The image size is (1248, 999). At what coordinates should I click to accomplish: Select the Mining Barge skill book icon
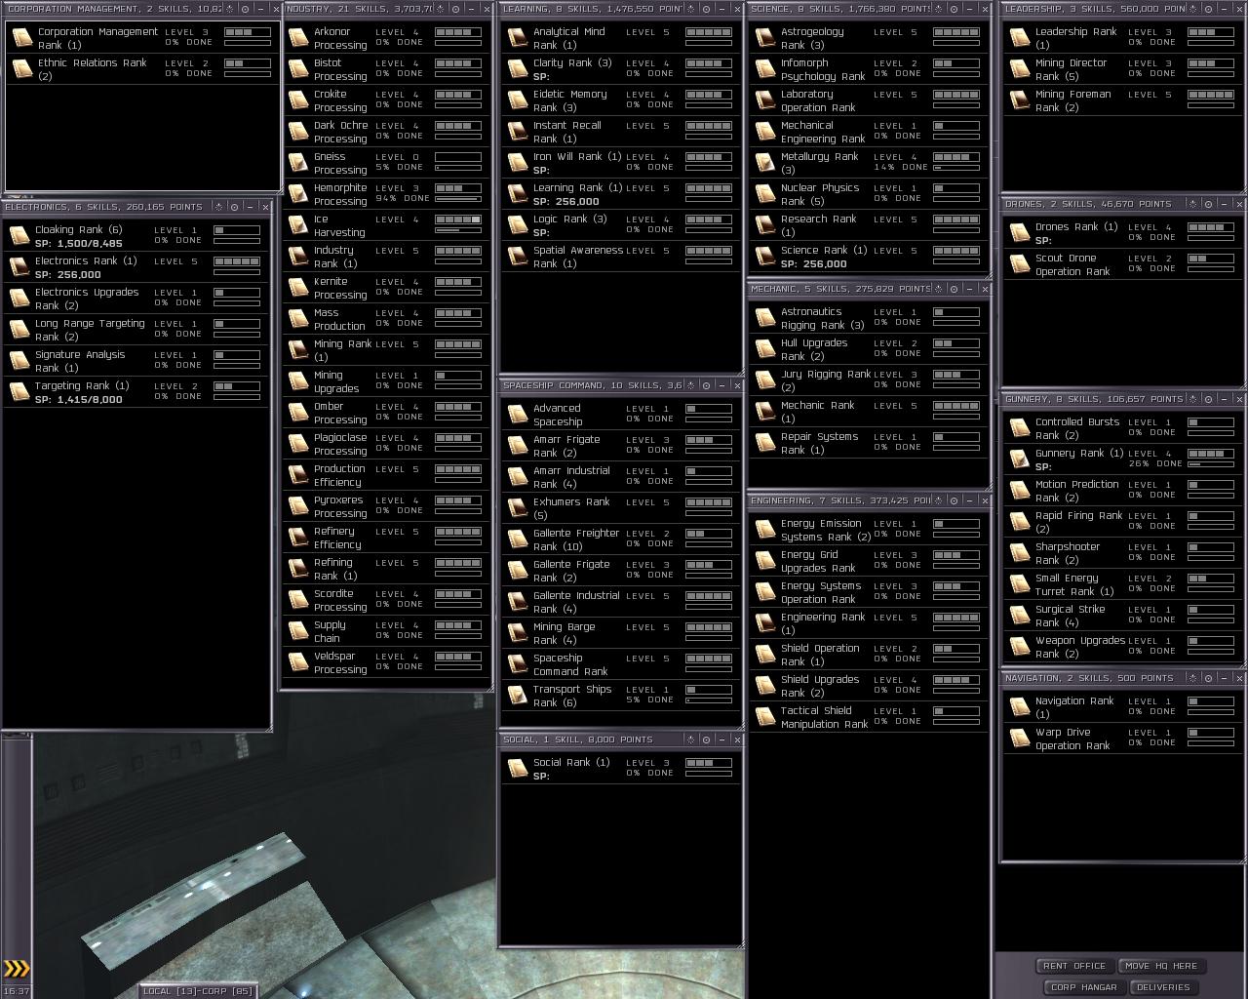click(x=518, y=633)
